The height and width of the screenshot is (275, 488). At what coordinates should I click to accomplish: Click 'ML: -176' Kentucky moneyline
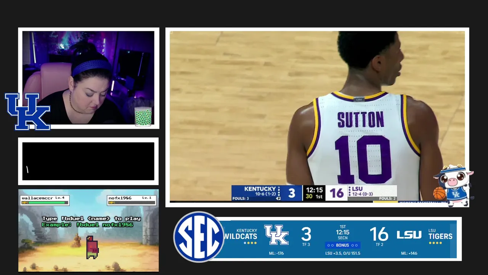pos(276,253)
